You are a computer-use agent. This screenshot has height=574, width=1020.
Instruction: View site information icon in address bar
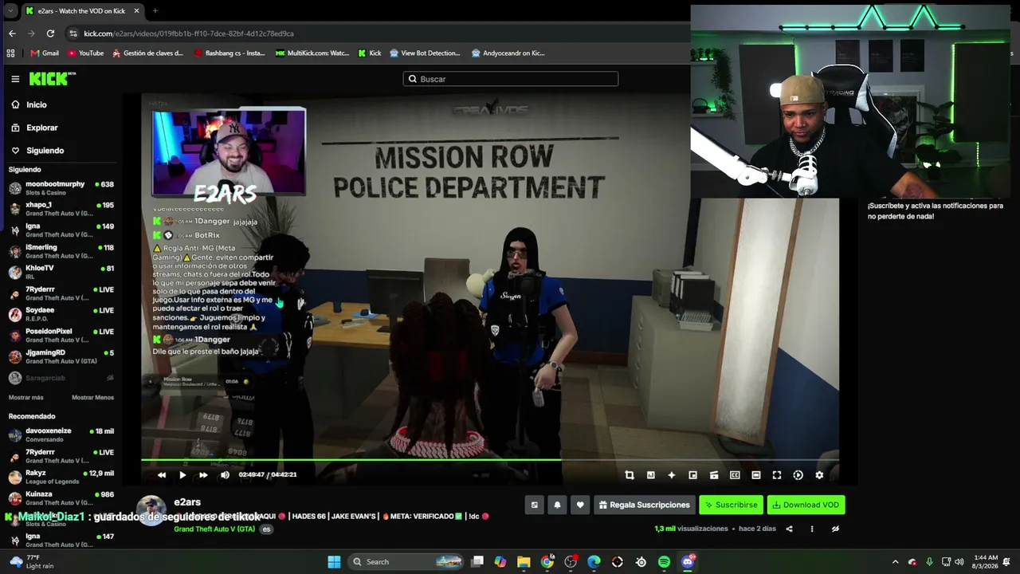(x=73, y=33)
